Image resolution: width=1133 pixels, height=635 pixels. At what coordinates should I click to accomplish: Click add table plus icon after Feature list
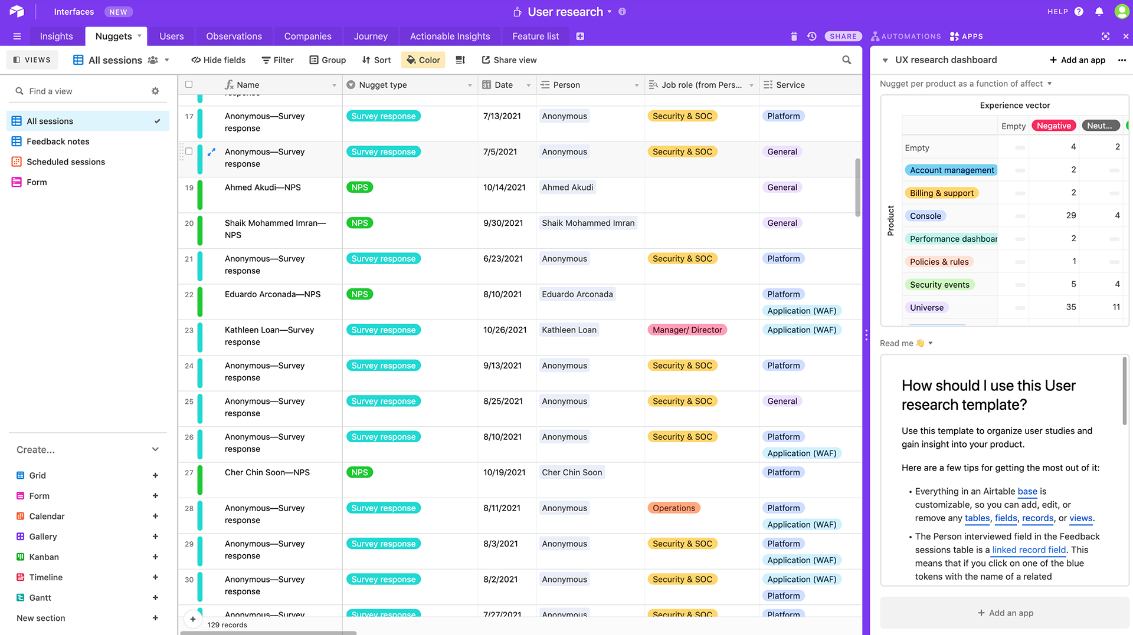point(580,37)
